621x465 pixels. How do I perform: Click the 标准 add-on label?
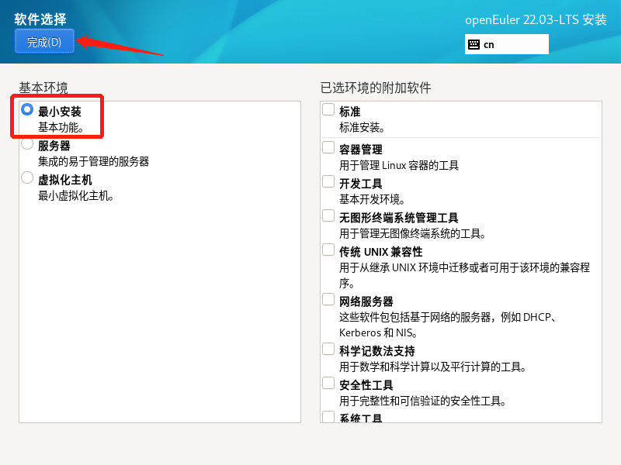(x=350, y=112)
